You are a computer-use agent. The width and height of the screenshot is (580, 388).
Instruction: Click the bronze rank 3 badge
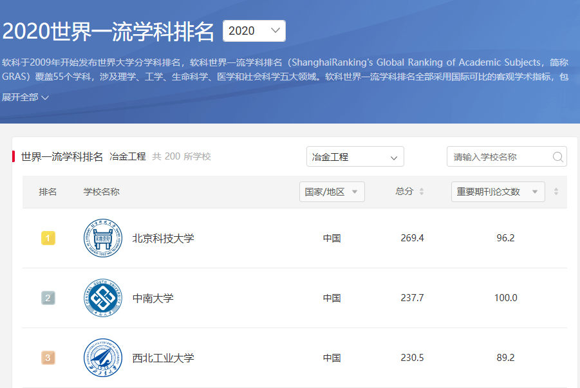[x=48, y=358]
